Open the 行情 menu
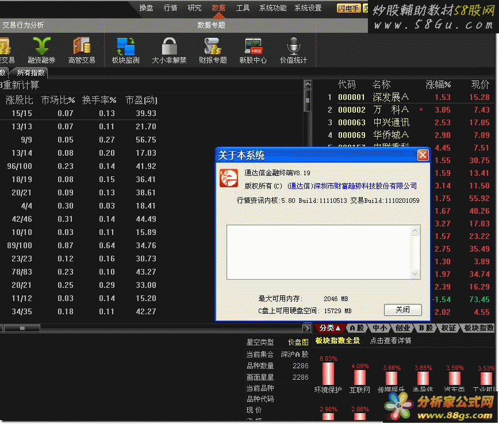499x424 pixels. click(x=170, y=7)
